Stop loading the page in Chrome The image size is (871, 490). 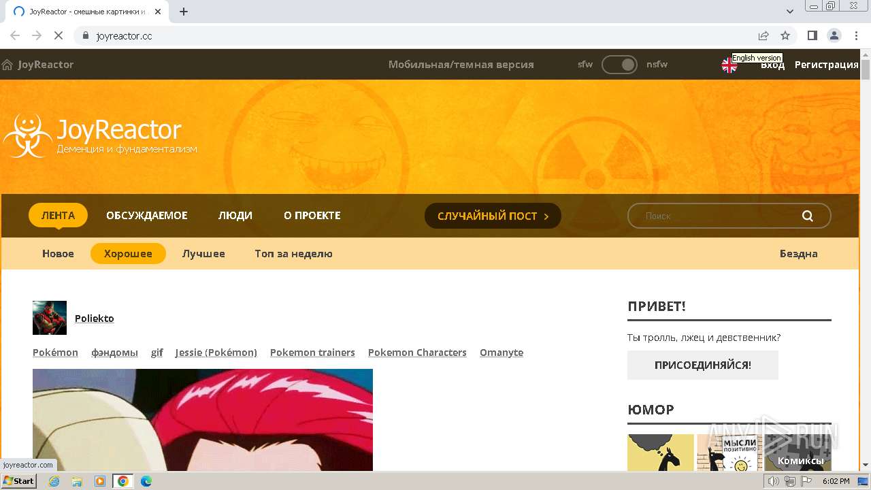coord(59,35)
